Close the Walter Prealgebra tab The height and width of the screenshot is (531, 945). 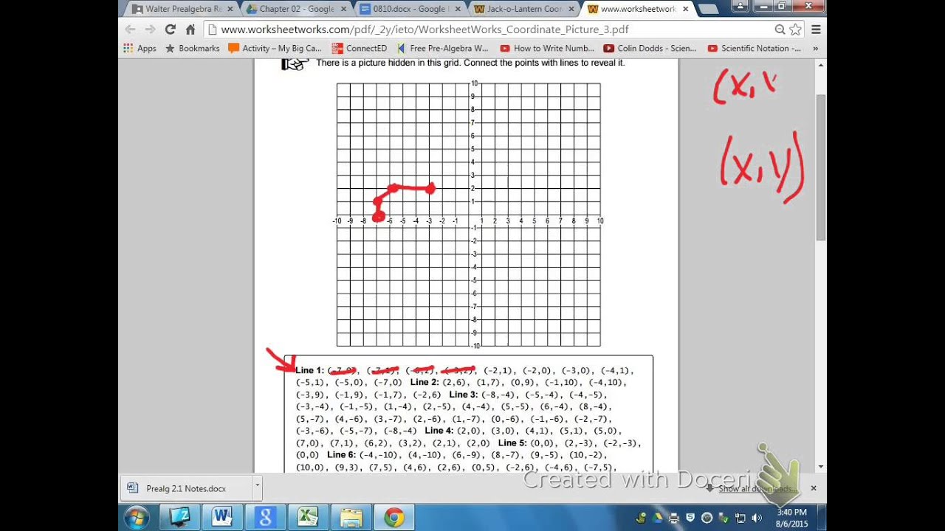[230, 9]
